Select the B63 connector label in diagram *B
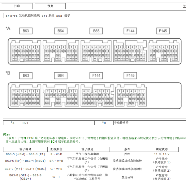Viewport: 186px width, 181px height. (x=26, y=75)
